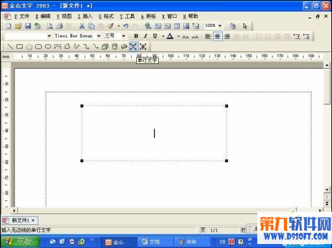
Task: Open the 工具 (Tools) menu
Action: 127,16
